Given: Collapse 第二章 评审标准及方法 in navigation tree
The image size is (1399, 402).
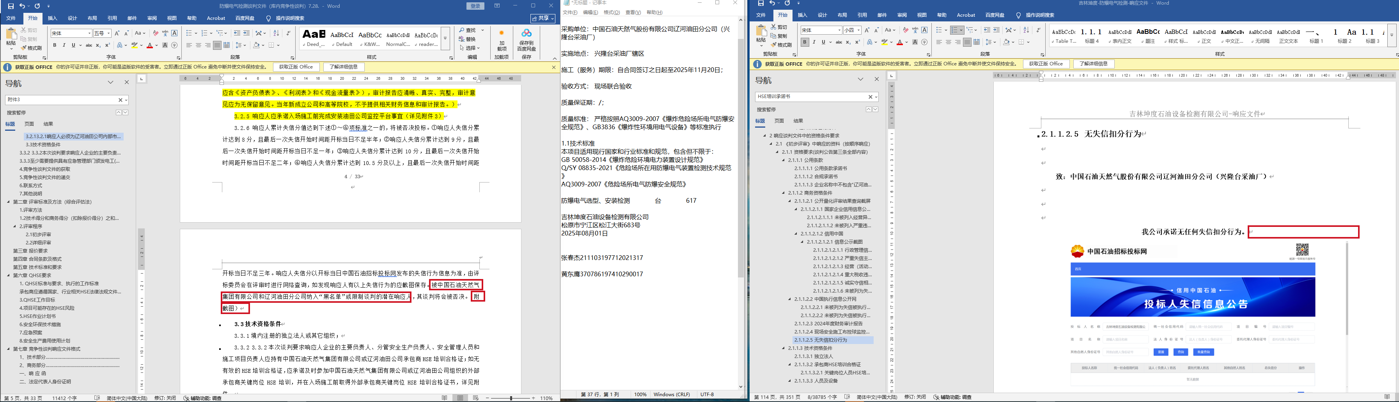Looking at the screenshot, I should click(x=9, y=202).
